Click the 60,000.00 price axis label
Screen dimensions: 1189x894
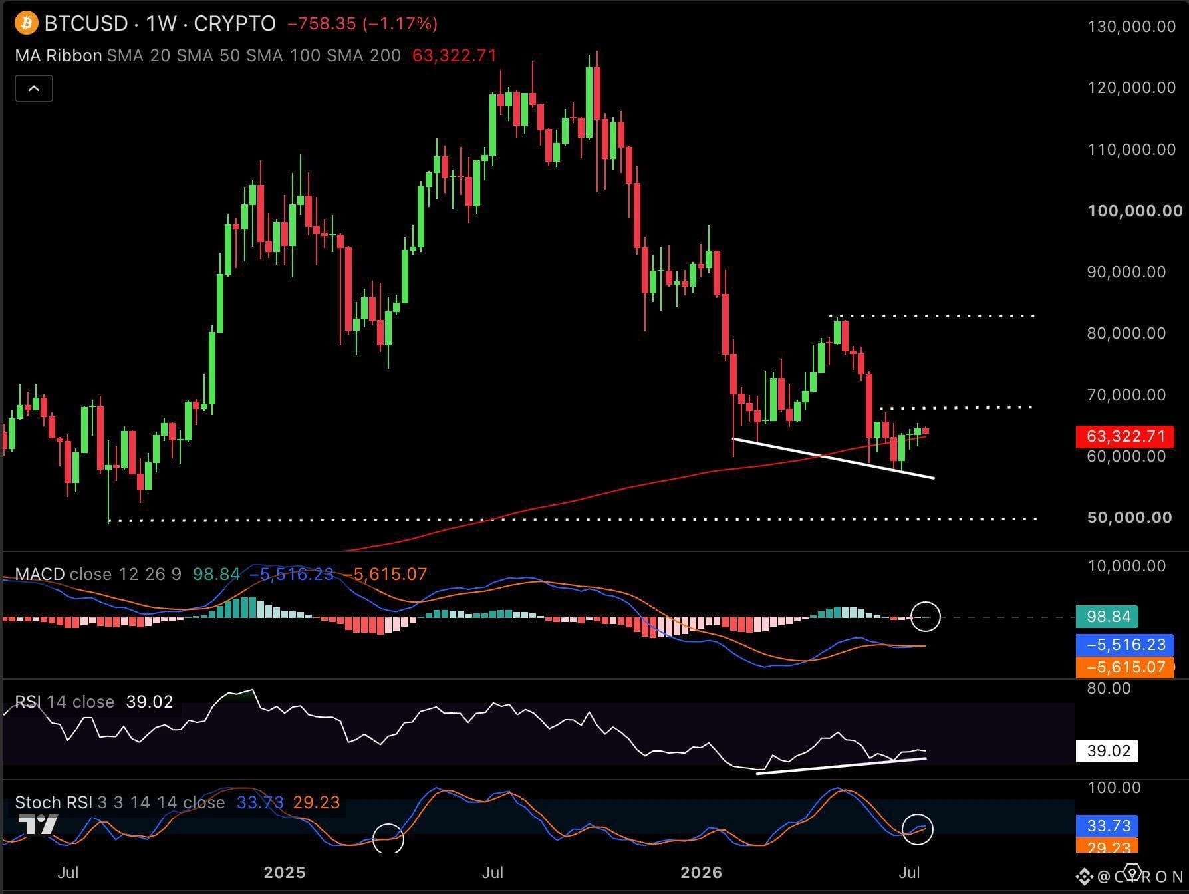click(1127, 456)
